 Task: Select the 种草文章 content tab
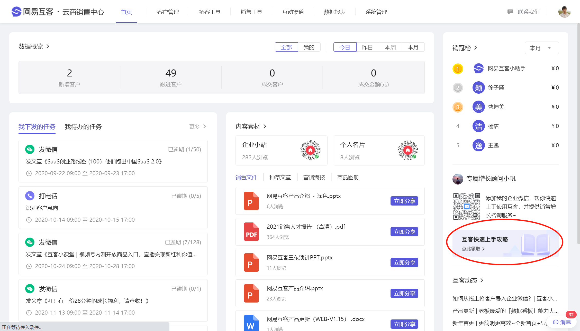(280, 177)
